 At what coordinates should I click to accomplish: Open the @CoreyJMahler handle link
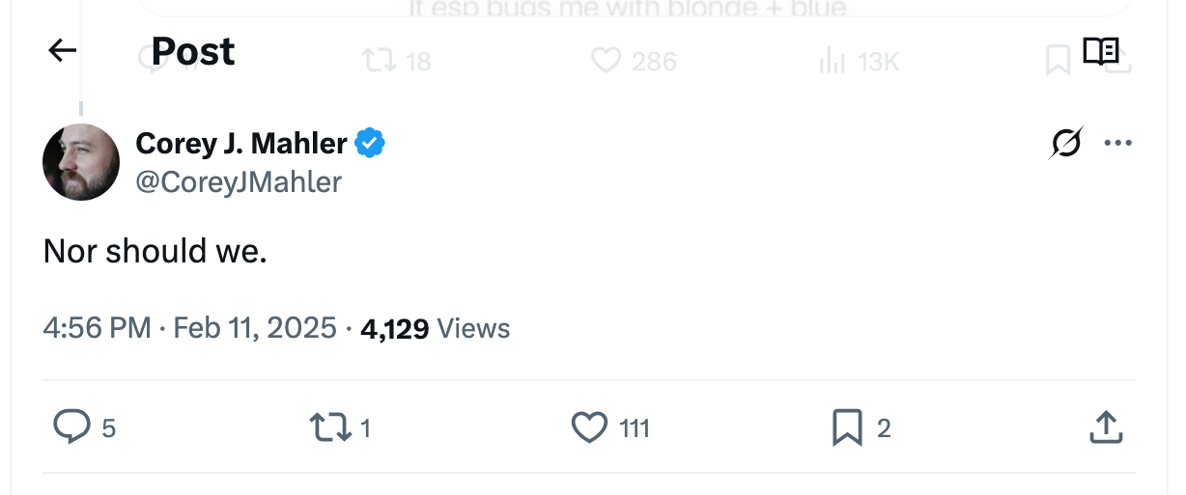pyautogui.click(x=239, y=181)
